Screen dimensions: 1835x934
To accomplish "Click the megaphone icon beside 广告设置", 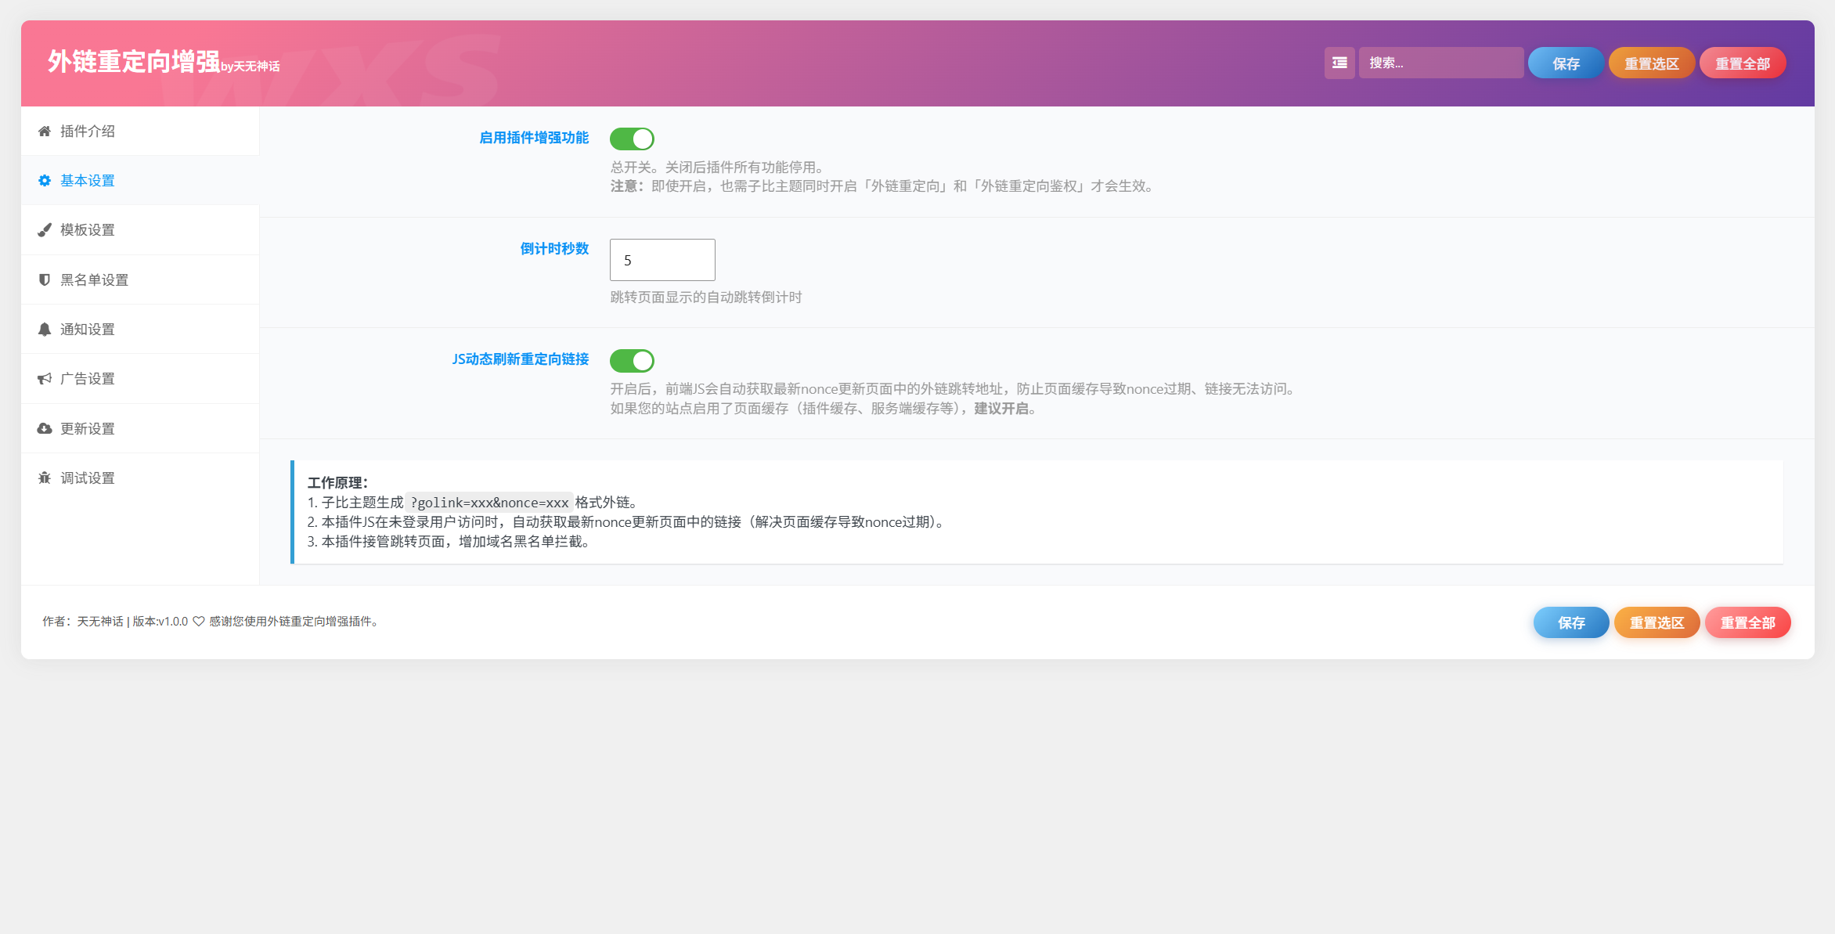I will (45, 379).
